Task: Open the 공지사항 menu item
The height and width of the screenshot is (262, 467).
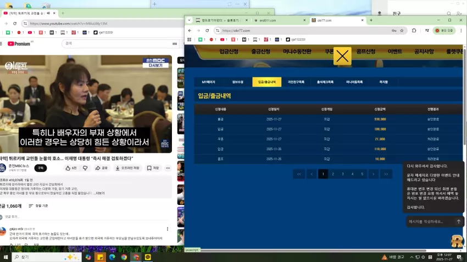Action: (424, 52)
